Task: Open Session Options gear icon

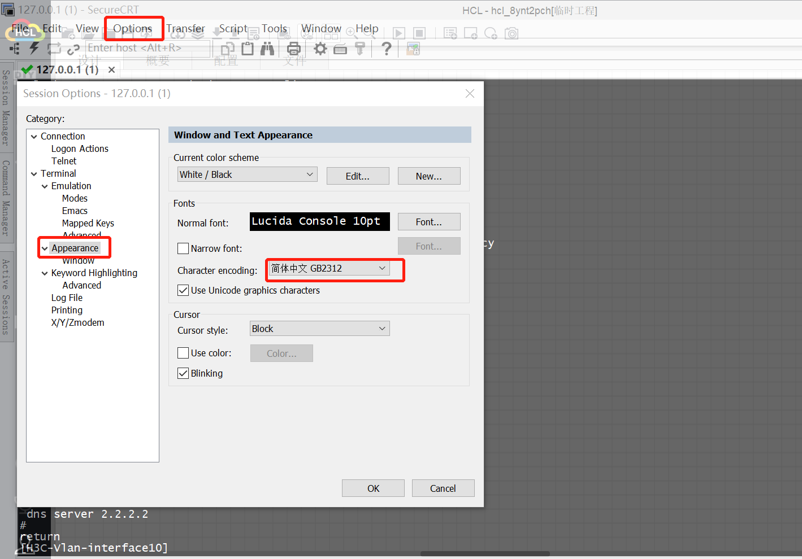Action: [320, 49]
